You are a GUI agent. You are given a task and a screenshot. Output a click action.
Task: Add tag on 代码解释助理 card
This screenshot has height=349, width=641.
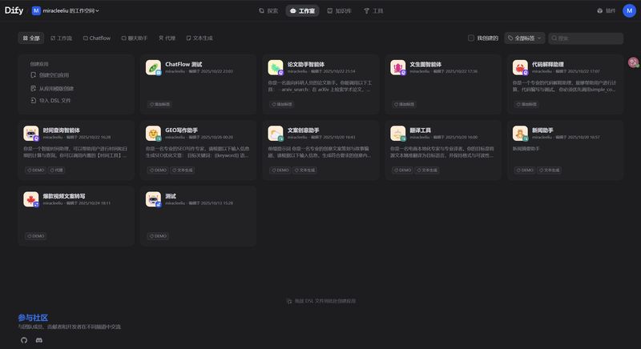tap(526, 105)
